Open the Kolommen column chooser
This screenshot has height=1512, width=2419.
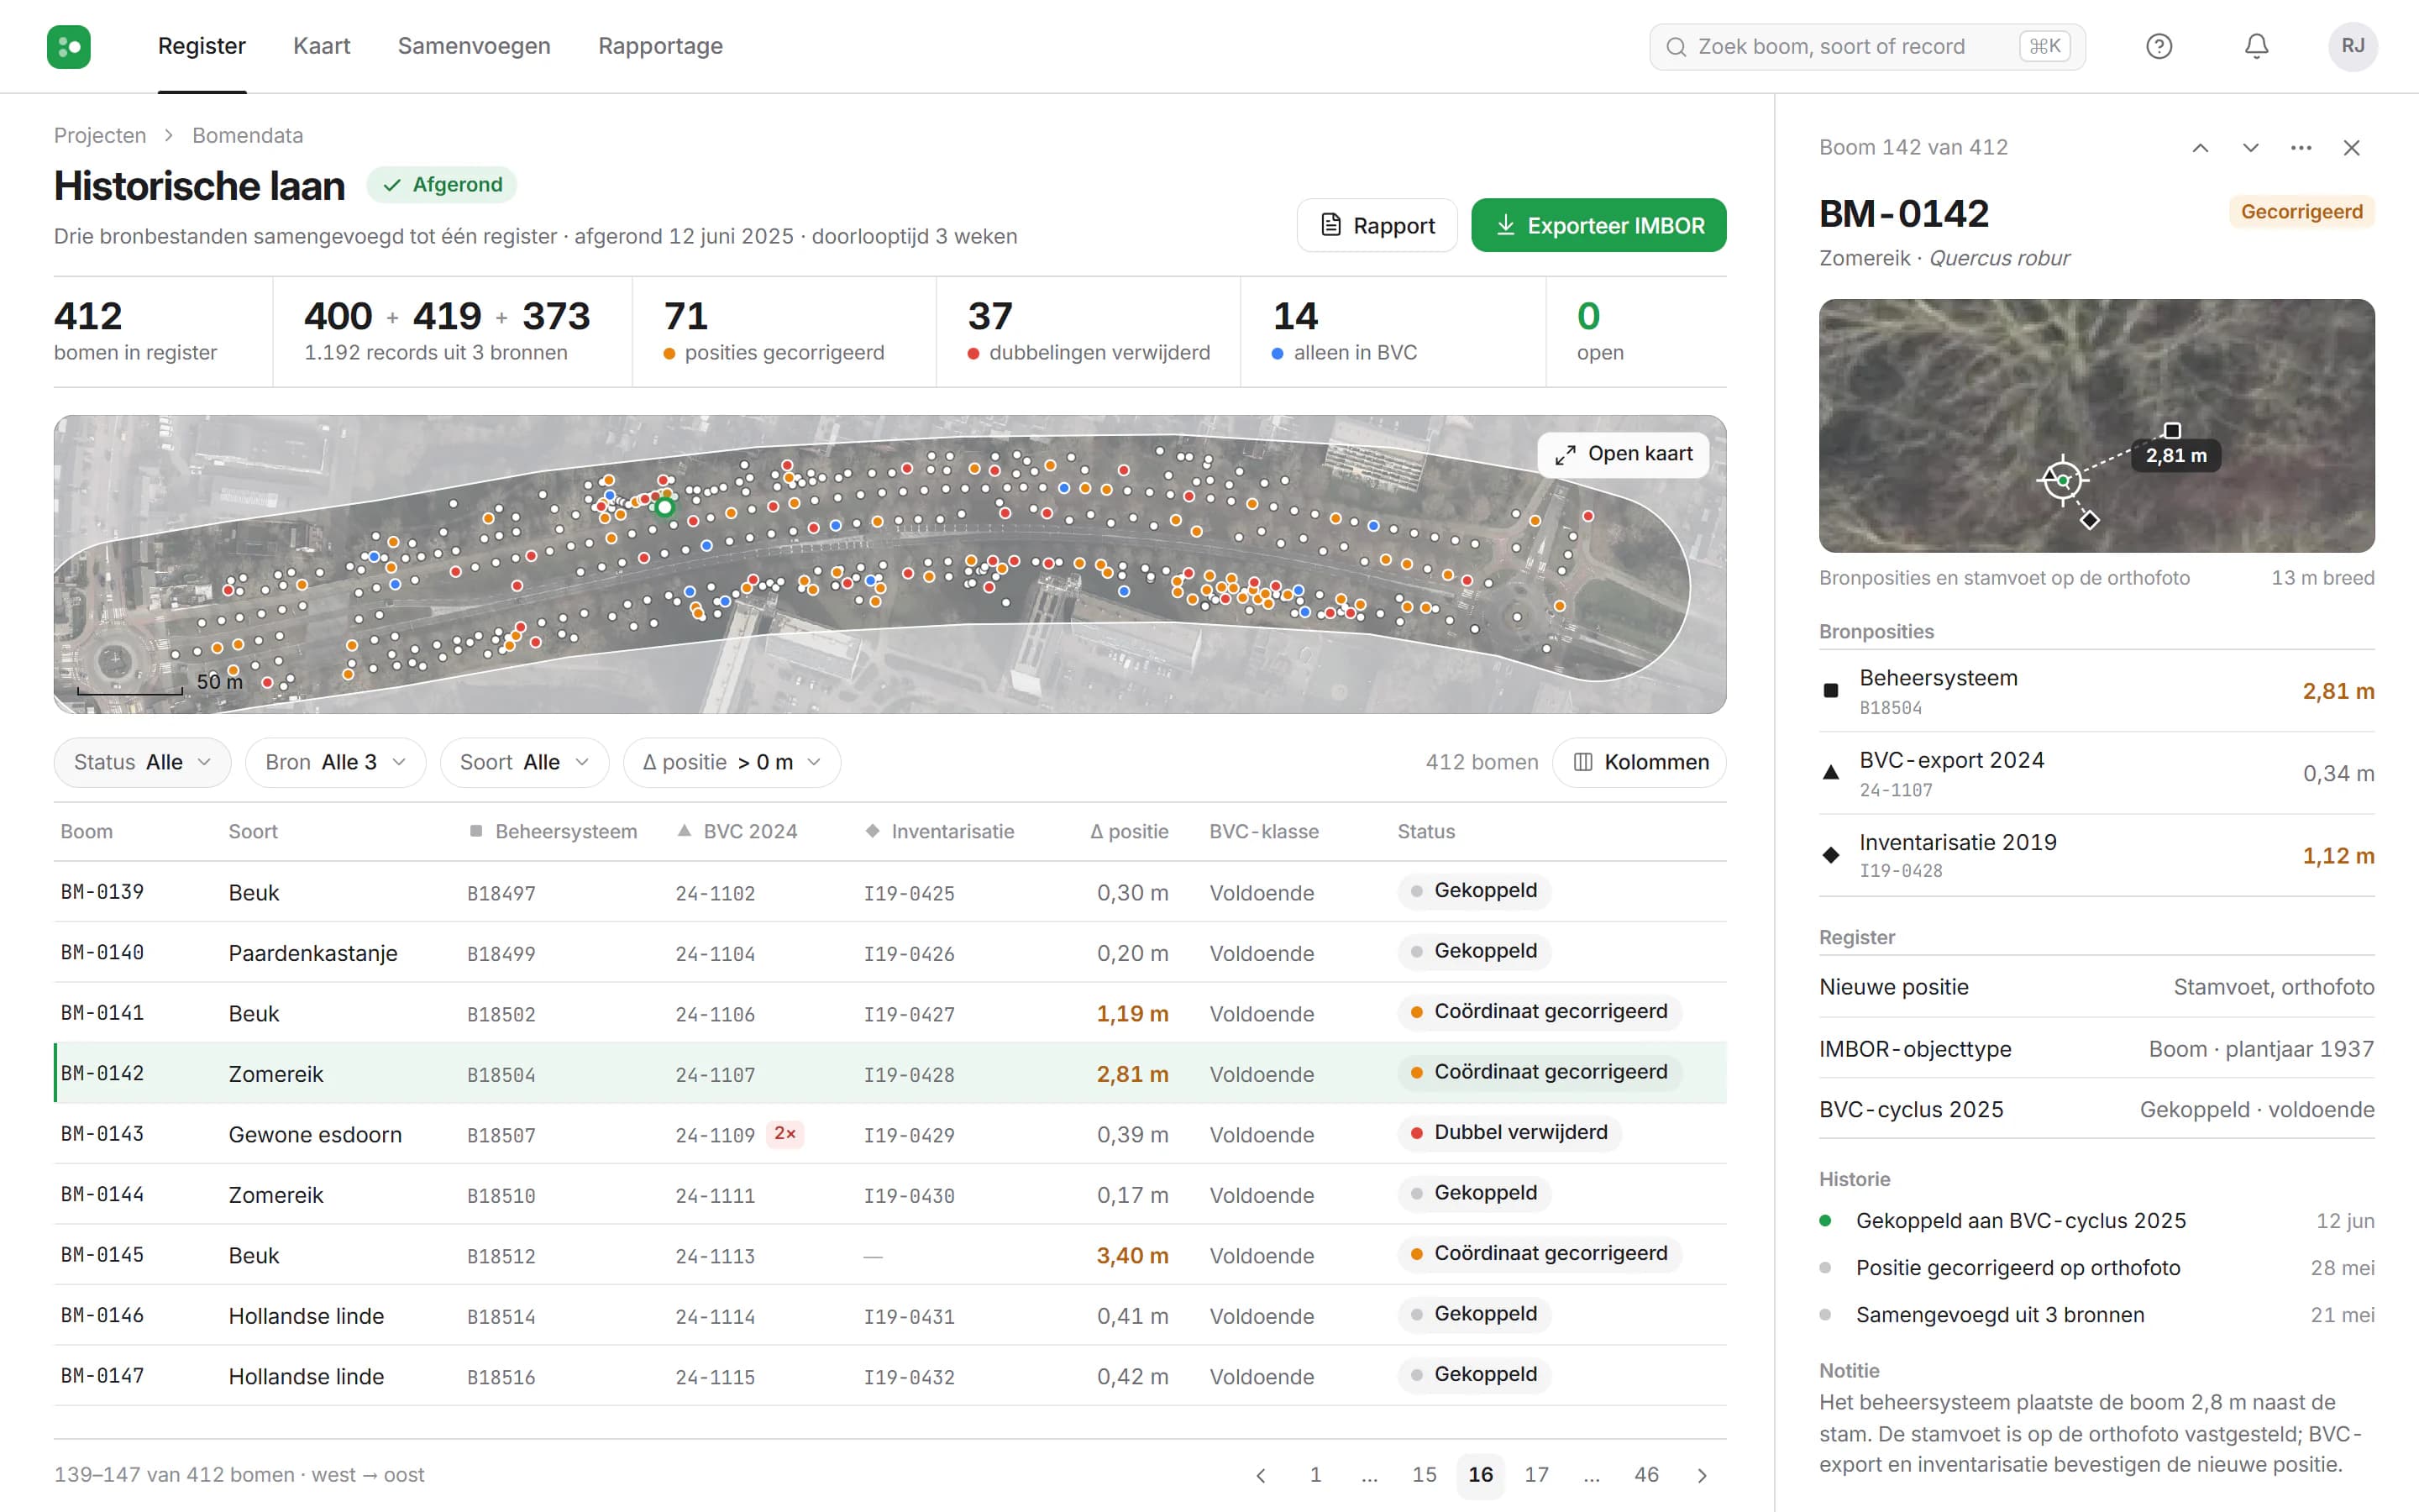pyautogui.click(x=1640, y=762)
